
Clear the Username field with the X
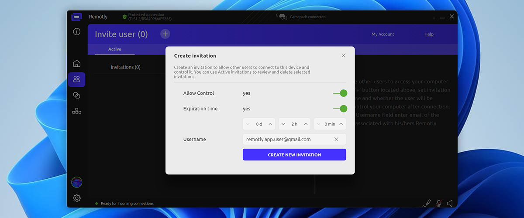point(336,140)
